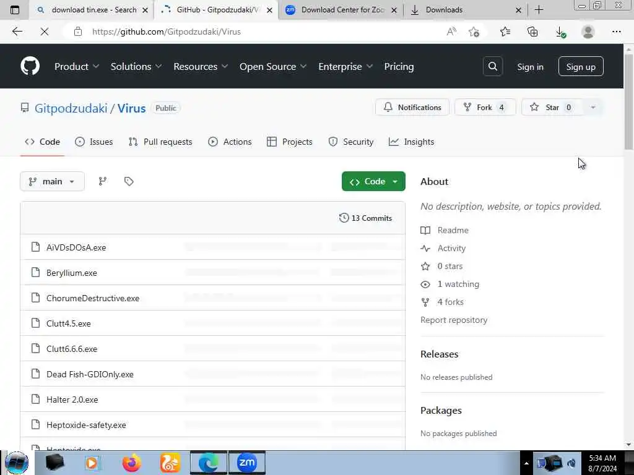Click the GitHub search magnifier icon
634x475 pixels.
[492, 66]
